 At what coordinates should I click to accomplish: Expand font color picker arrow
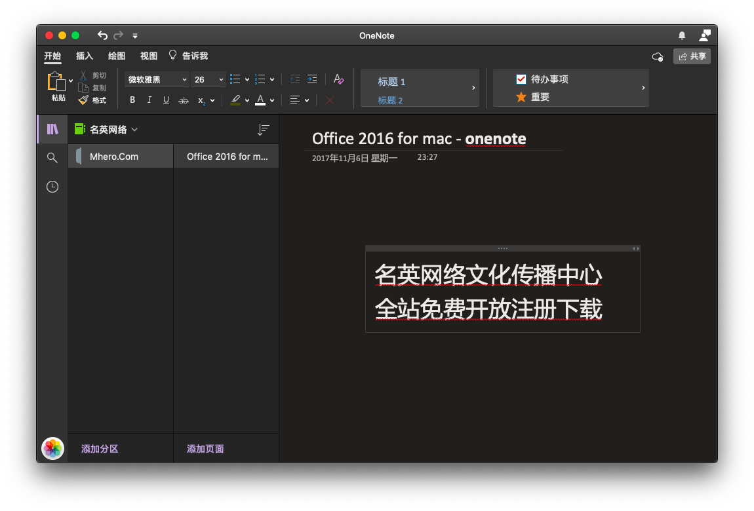272,100
